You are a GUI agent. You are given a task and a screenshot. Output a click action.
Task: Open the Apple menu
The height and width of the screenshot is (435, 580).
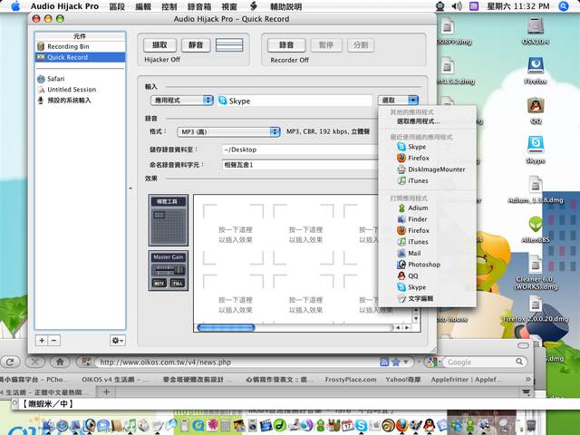click(15, 6)
